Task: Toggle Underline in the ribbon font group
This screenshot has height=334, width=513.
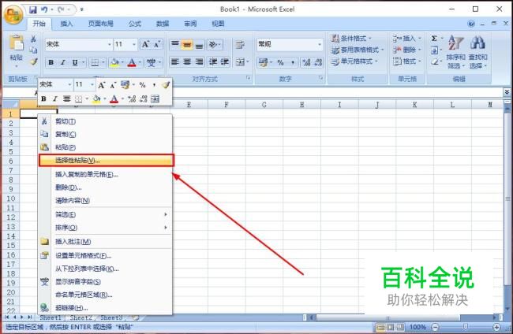Action: [x=75, y=62]
